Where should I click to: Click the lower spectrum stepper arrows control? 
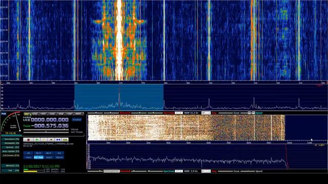179,171
